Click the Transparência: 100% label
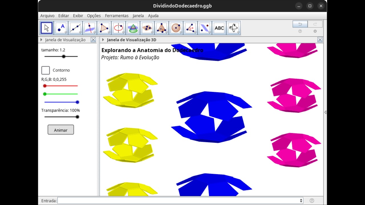Image resolution: width=365 pixels, height=205 pixels. click(60, 110)
